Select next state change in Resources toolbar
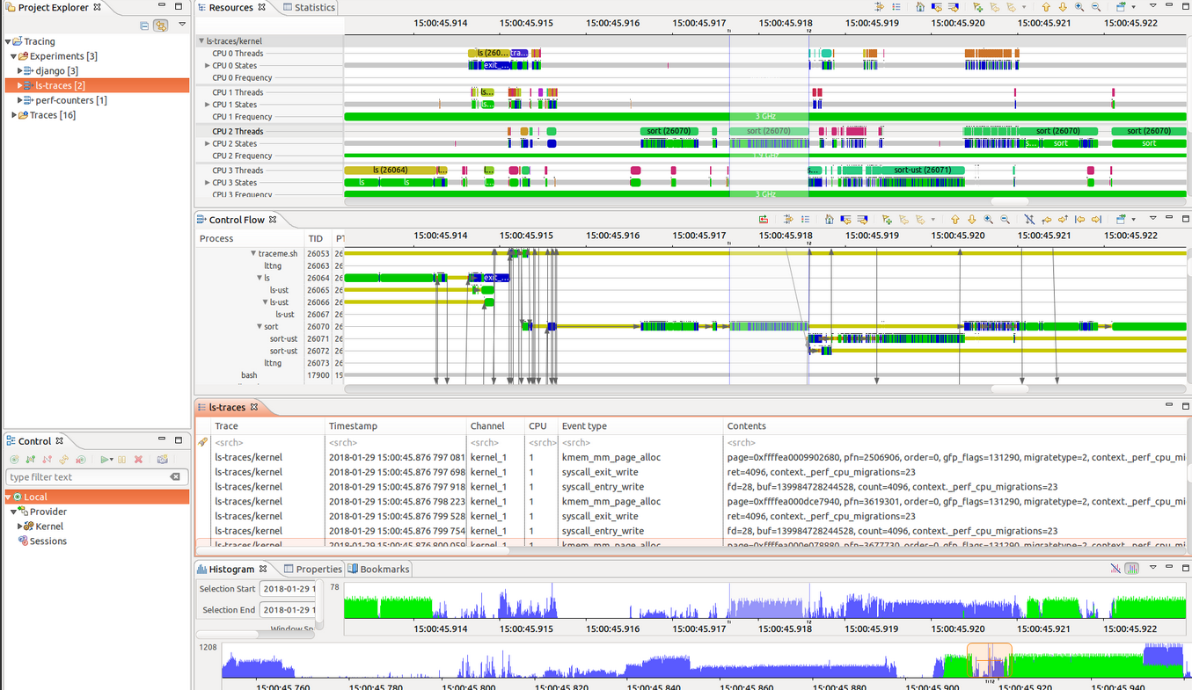This screenshot has height=690, width=1192. click(x=954, y=7)
